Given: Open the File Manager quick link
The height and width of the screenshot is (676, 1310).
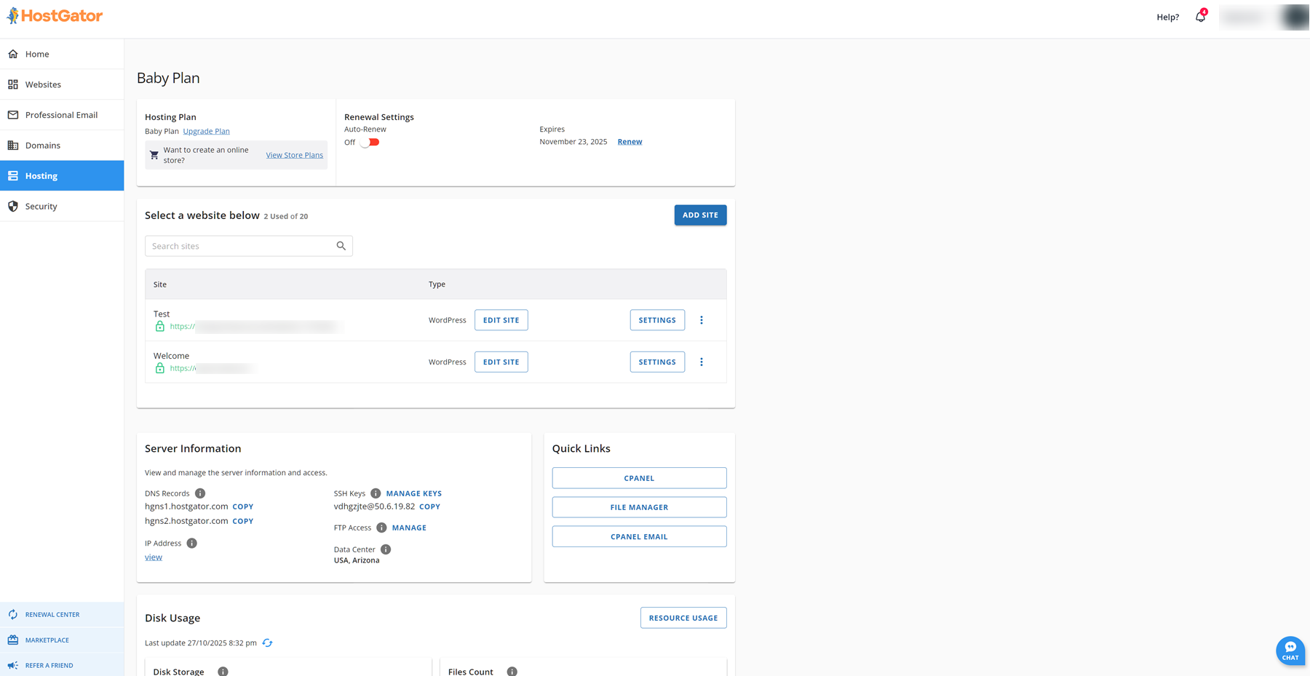Looking at the screenshot, I should click(x=638, y=507).
